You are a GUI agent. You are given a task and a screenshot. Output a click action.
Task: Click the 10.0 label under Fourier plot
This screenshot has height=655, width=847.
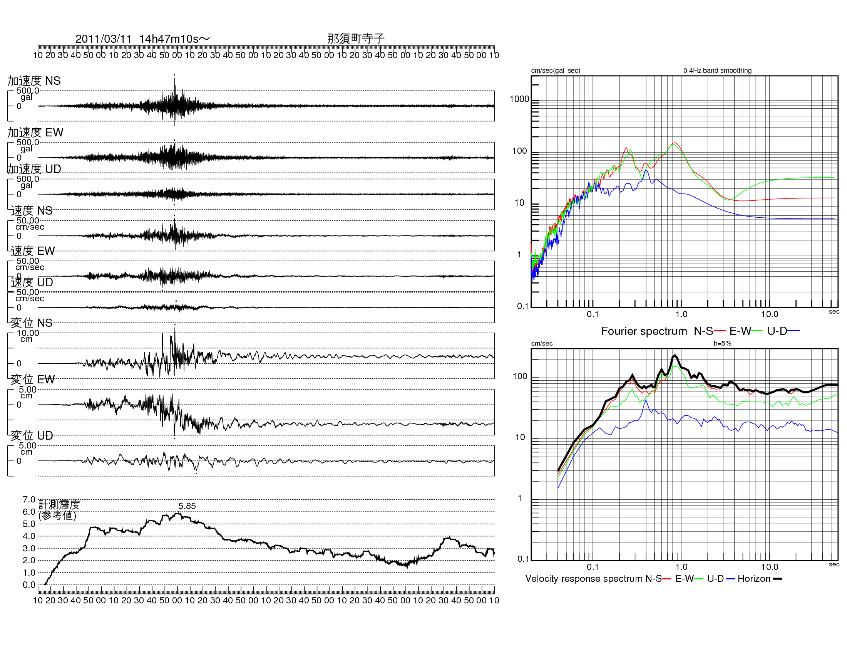[x=770, y=314]
